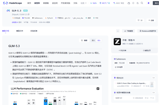Screen dimensions: 159x105
Task: Copy the ZhipuAI / GLM-5.3 model ID
Action: pyautogui.click(x=28, y=15)
